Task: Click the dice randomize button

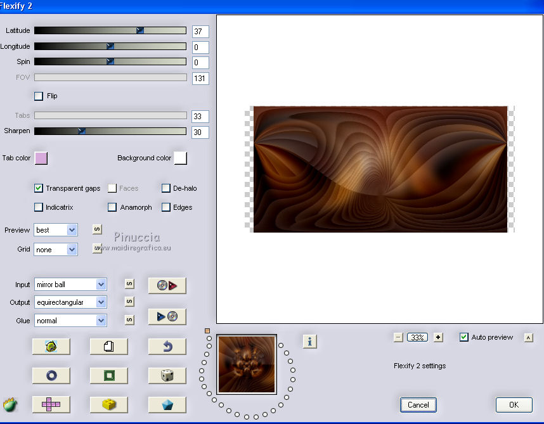Action: click(x=167, y=375)
